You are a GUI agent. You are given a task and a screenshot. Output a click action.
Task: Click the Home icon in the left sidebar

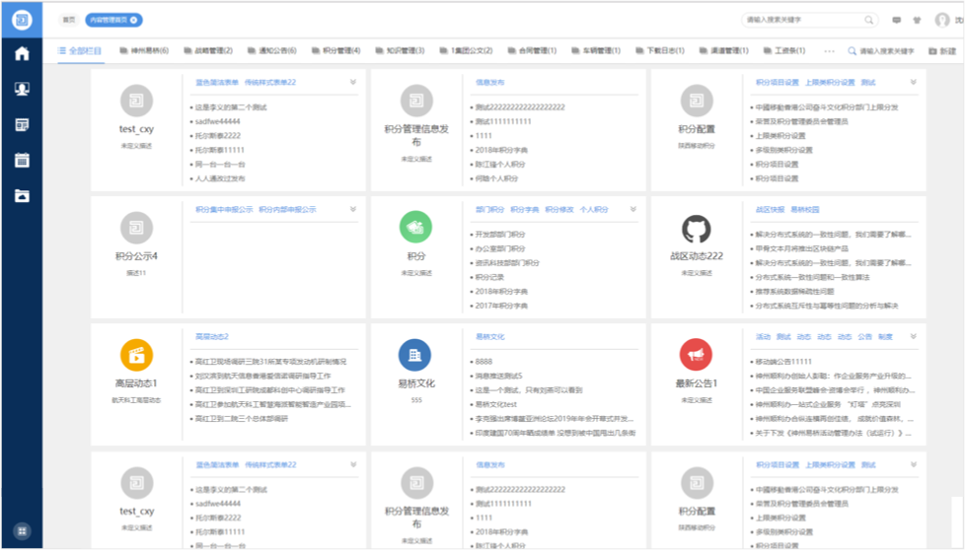(x=22, y=53)
